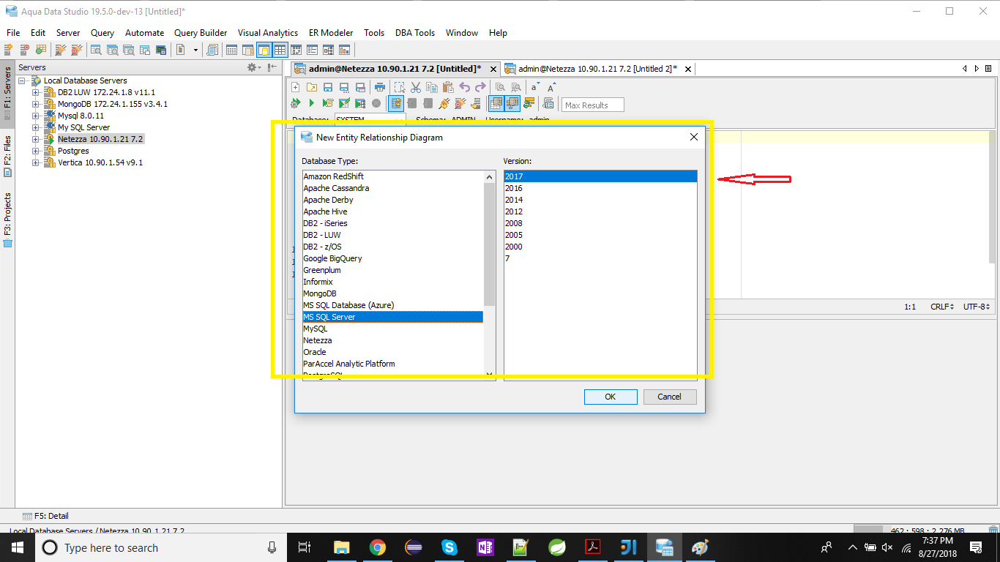
Task: Click the gray stop execution icon
Action: tap(376, 103)
